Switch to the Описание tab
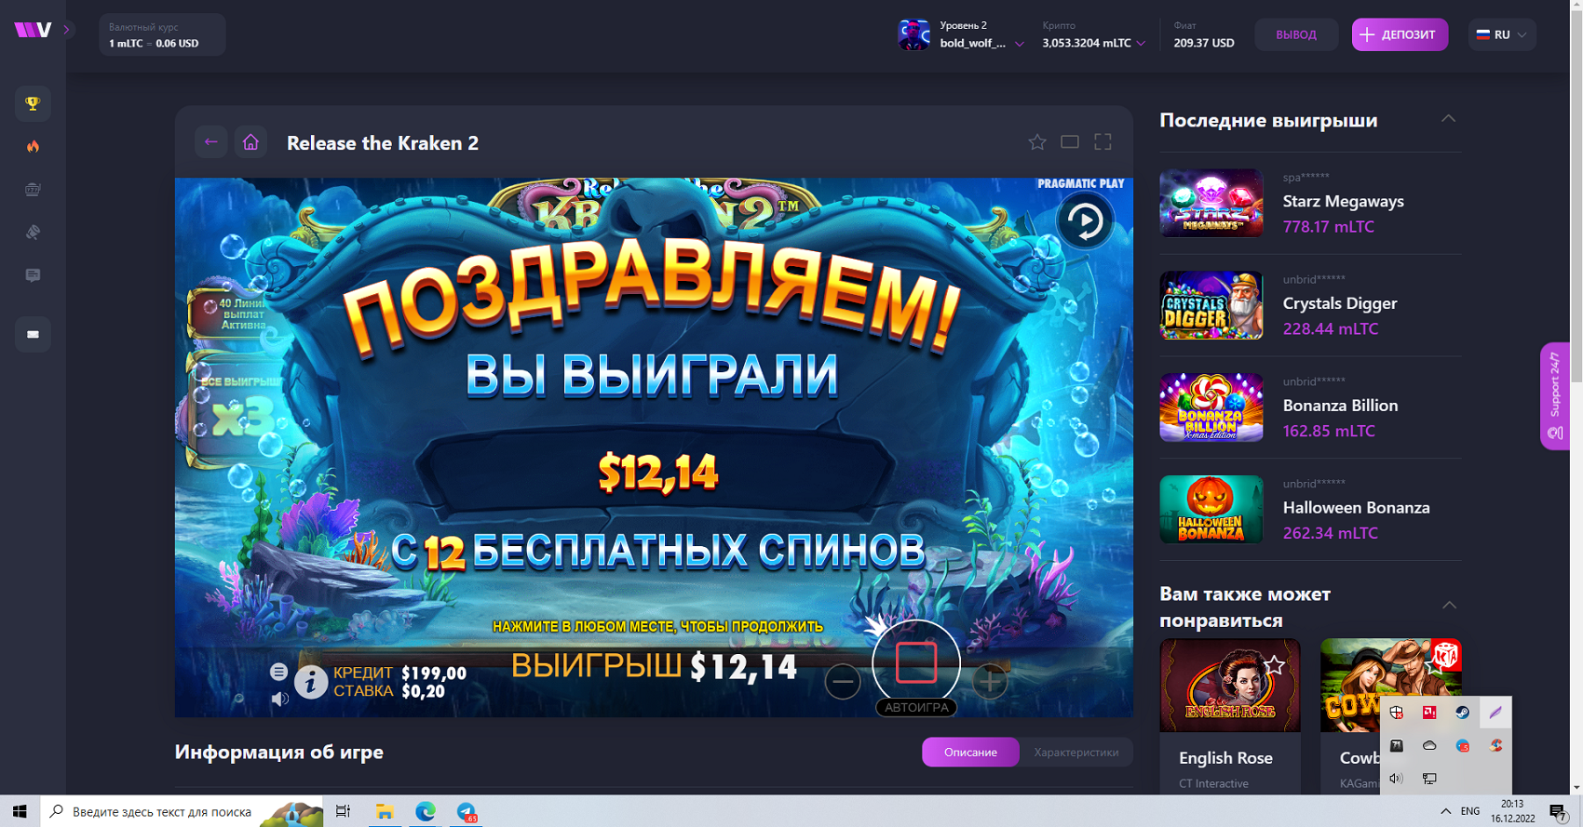Screen dimensions: 1583x827 pos(970,752)
